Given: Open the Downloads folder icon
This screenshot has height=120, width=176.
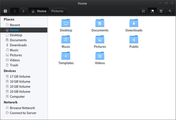Looking at the screenshot, I should point(134,23).
